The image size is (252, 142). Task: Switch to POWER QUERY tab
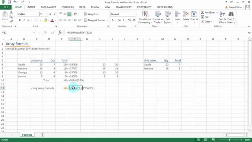click(124, 7)
